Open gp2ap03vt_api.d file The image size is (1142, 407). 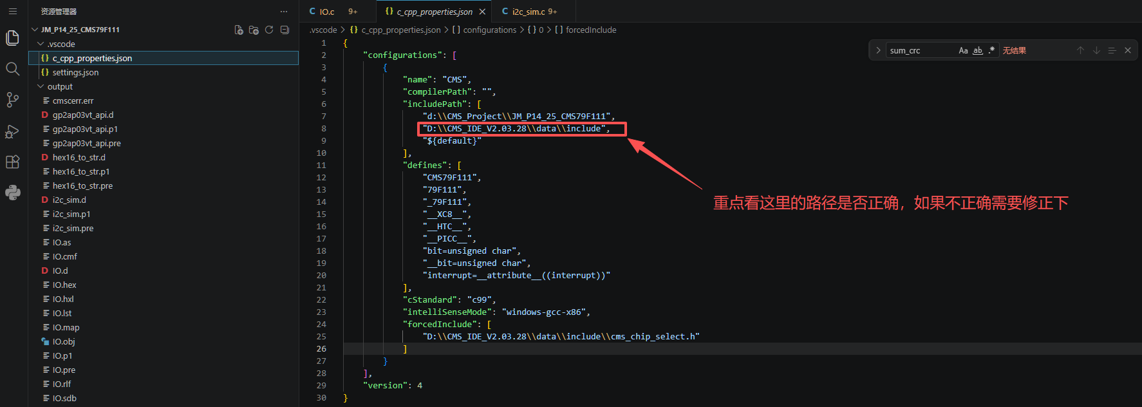click(x=164, y=115)
